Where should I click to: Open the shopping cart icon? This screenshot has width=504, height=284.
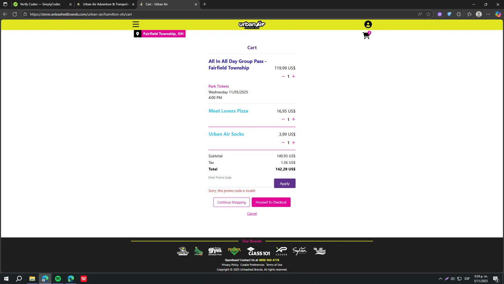(366, 36)
